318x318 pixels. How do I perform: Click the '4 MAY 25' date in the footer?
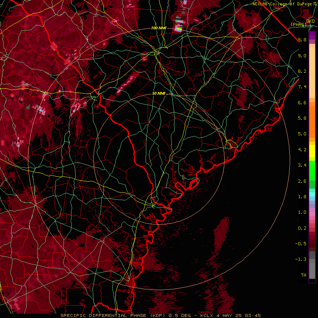pos(229,316)
